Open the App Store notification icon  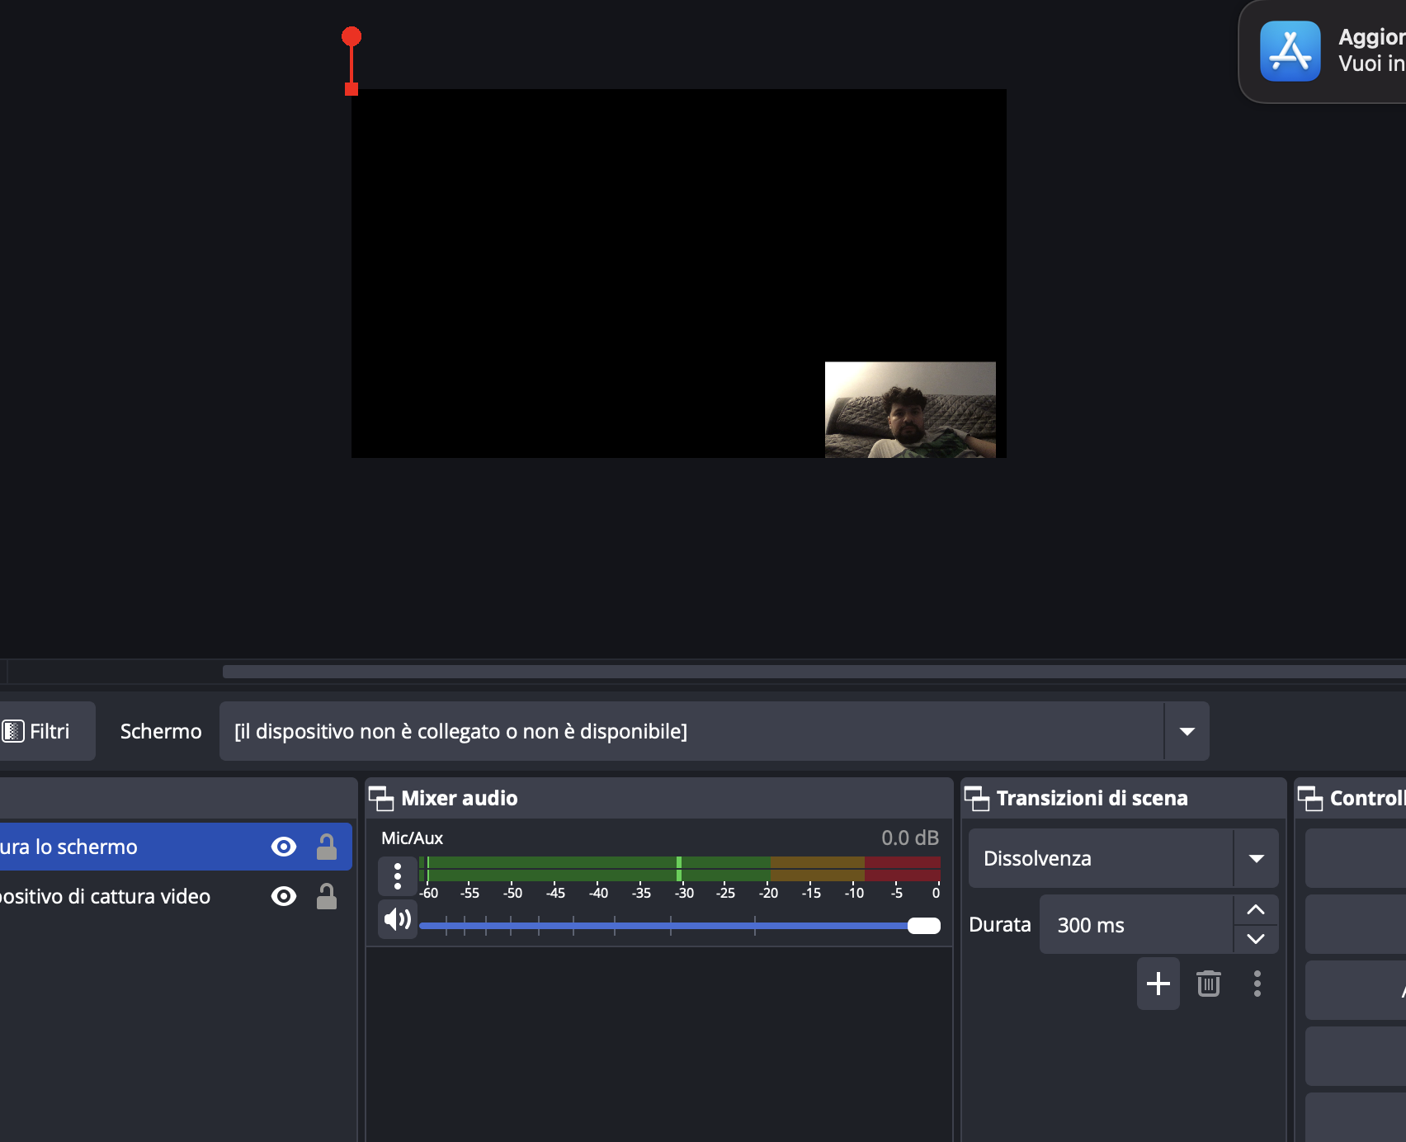tap(1290, 51)
